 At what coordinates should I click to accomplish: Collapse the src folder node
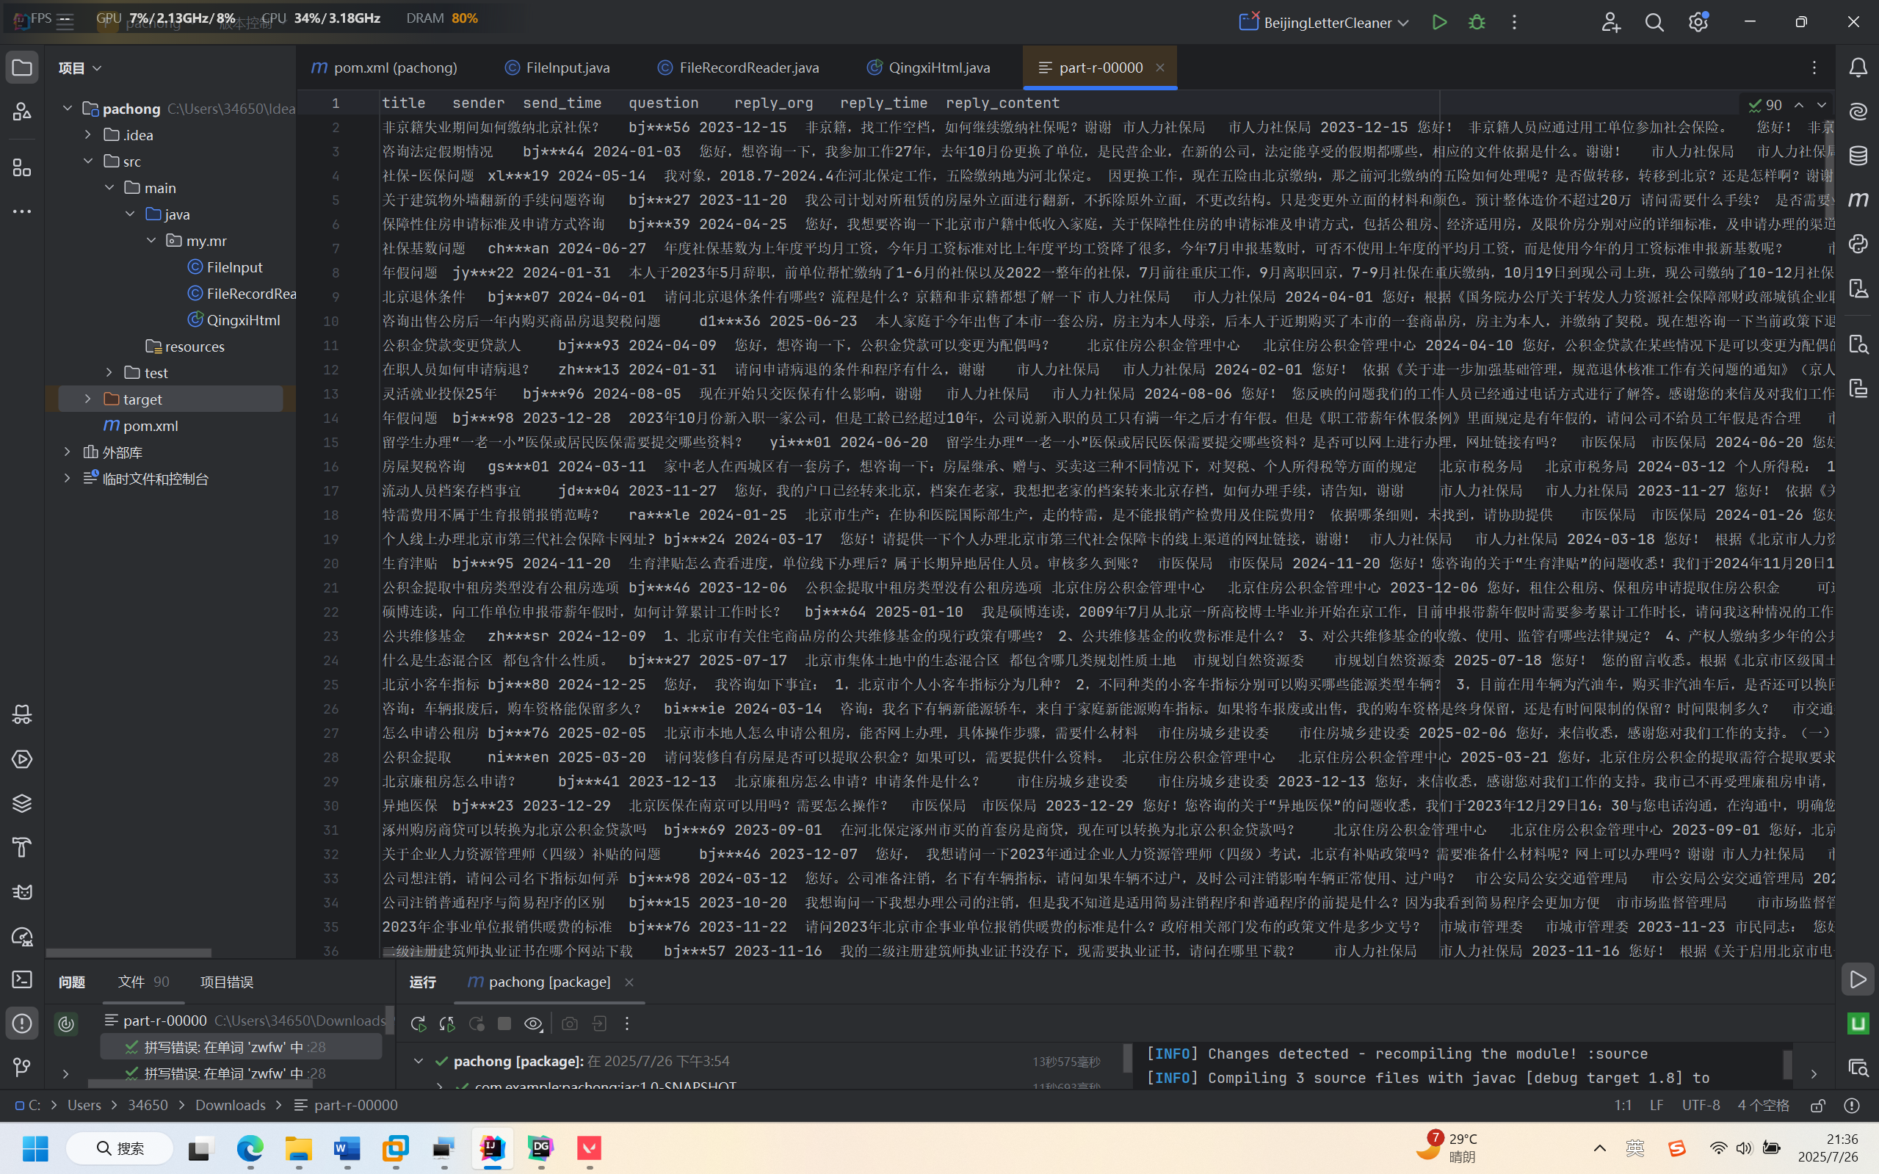pyautogui.click(x=87, y=162)
